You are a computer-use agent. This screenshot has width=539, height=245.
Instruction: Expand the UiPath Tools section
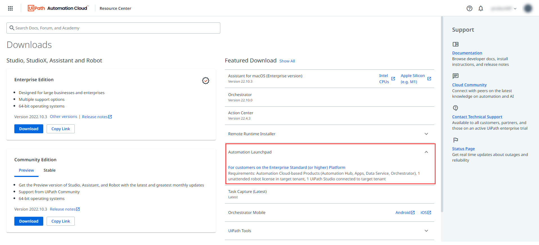(426, 231)
